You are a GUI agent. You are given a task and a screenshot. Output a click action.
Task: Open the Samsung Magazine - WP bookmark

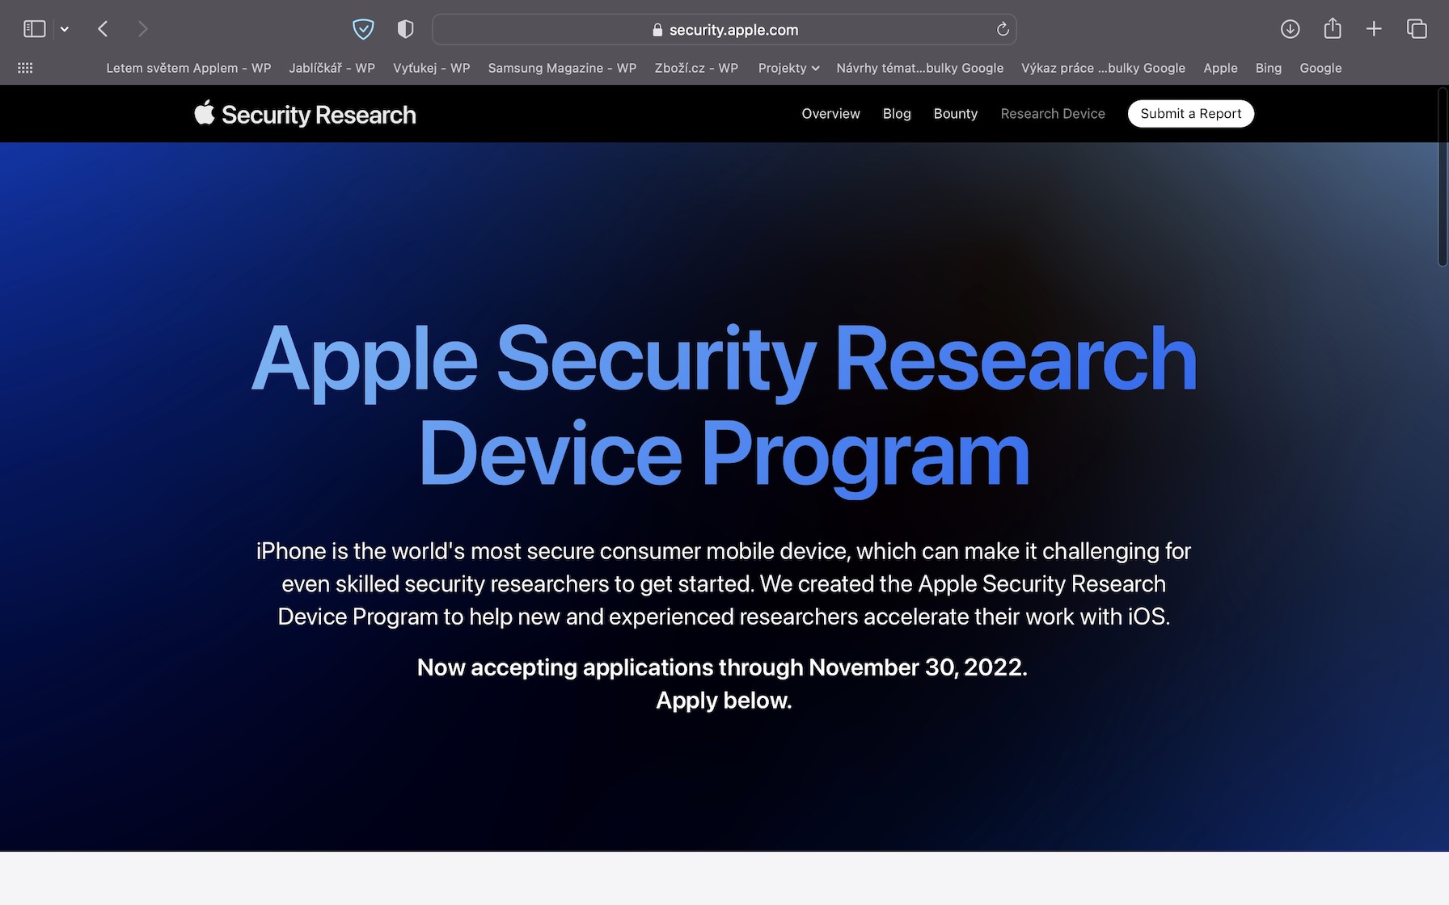pyautogui.click(x=562, y=68)
